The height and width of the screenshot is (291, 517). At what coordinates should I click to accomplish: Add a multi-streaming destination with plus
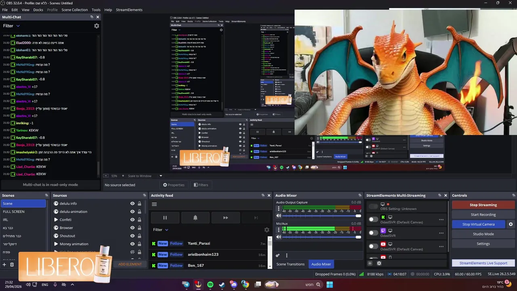pos(370,263)
